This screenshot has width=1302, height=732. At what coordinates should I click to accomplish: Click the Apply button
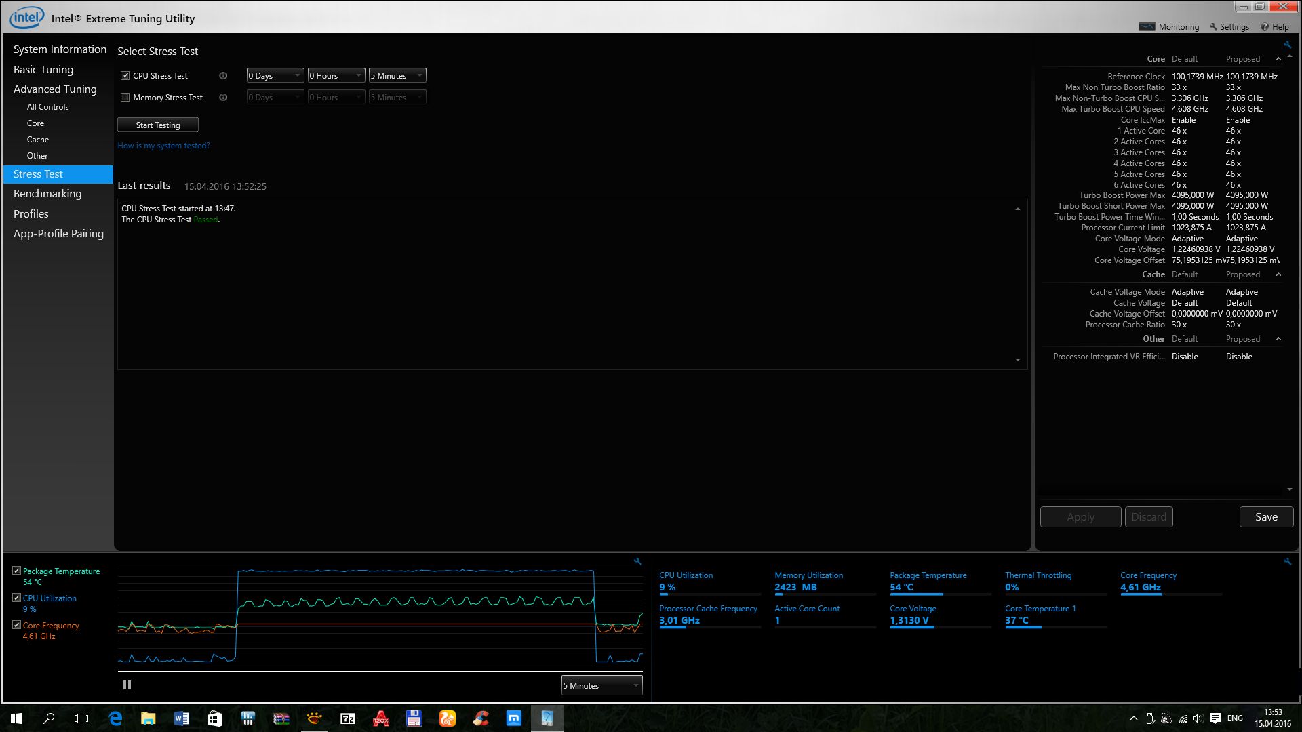(1080, 516)
